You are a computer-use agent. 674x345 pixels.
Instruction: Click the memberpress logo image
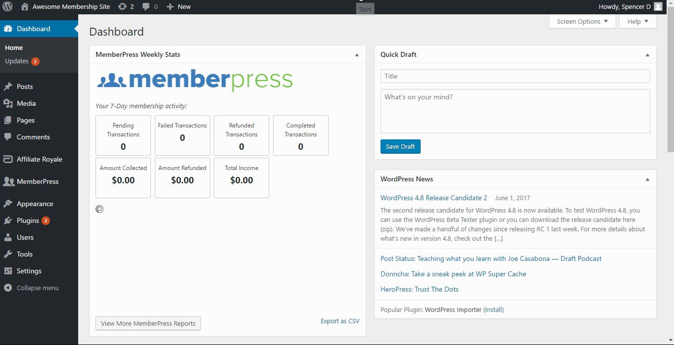[x=195, y=80]
